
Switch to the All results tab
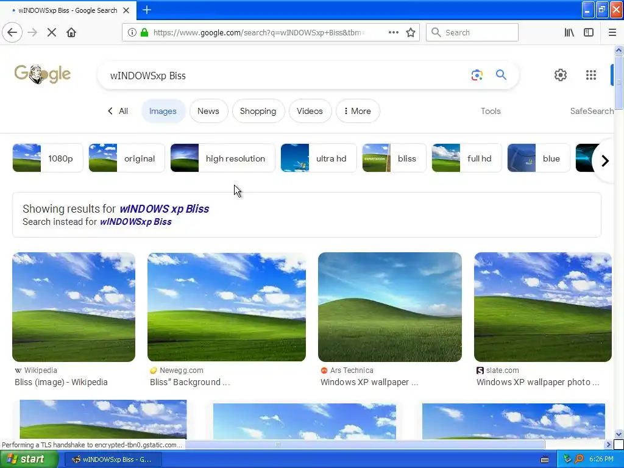point(118,111)
